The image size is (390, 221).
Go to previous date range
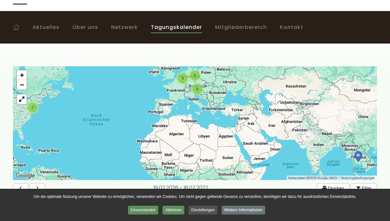pyautogui.click(x=20, y=188)
